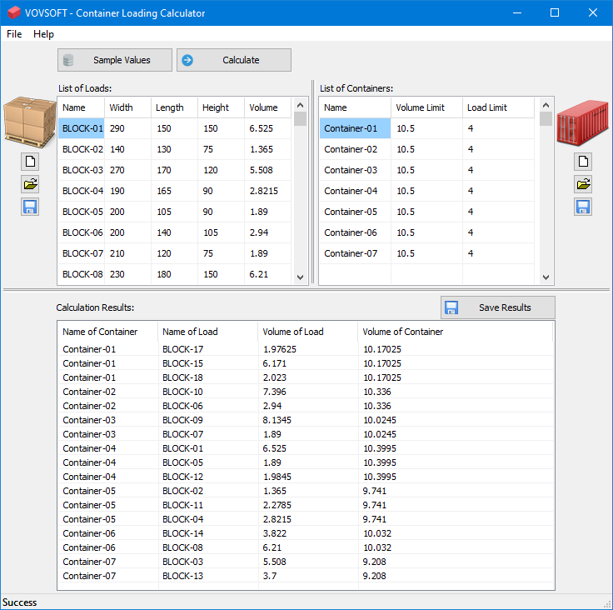Select the BLOCK-01 row in the loads list
This screenshot has width=613, height=610.
click(175, 128)
